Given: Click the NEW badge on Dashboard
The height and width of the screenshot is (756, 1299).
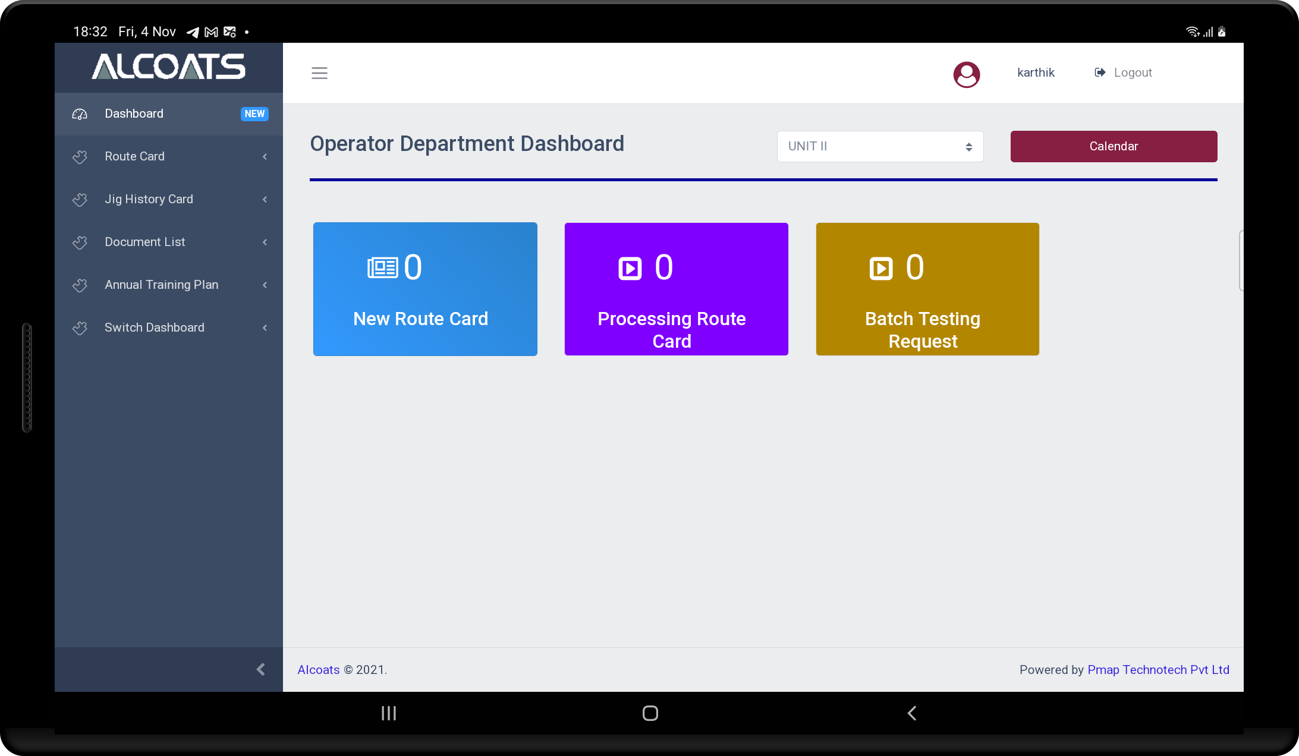Looking at the screenshot, I should pos(254,114).
